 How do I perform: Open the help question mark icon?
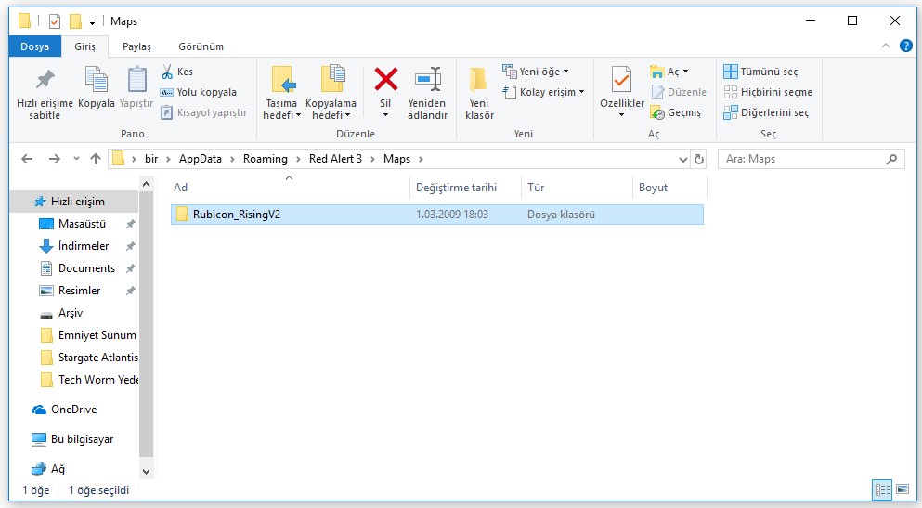click(x=906, y=46)
